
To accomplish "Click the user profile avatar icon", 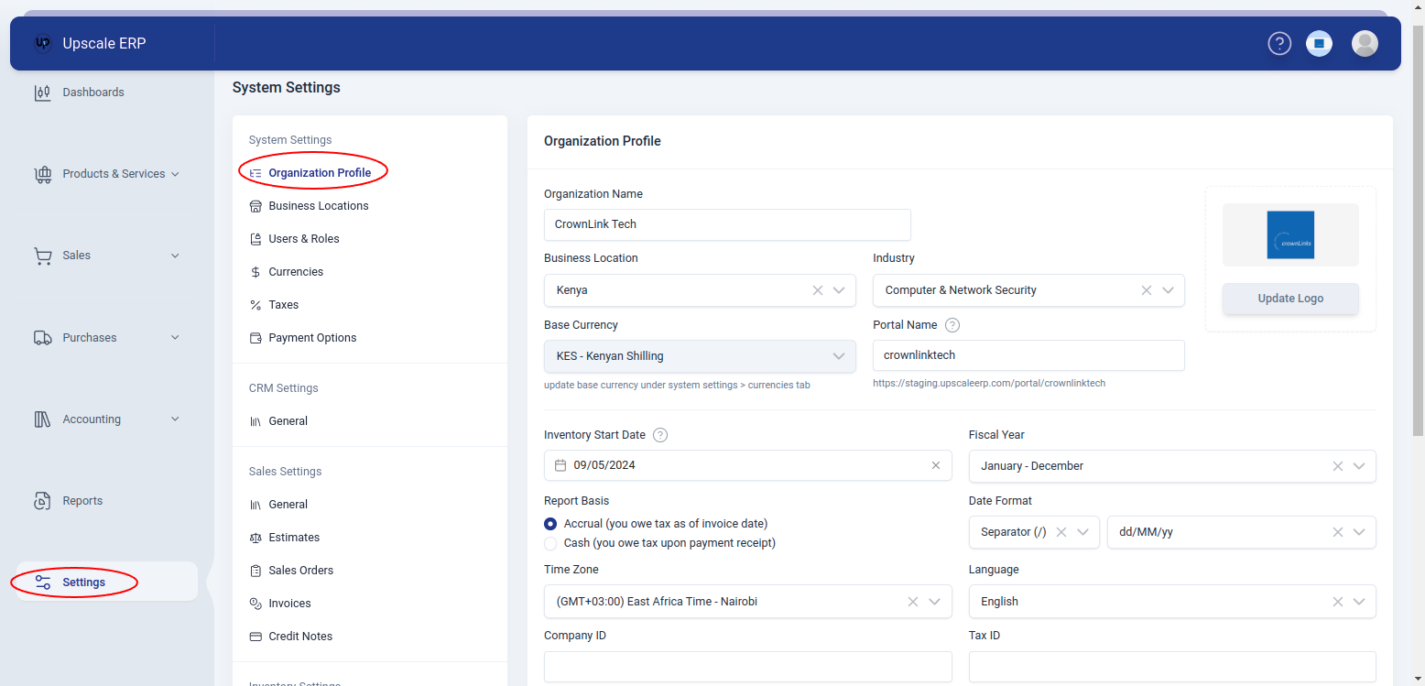I will (1365, 43).
